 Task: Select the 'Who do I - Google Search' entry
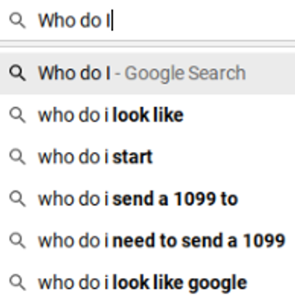[x=147, y=73]
